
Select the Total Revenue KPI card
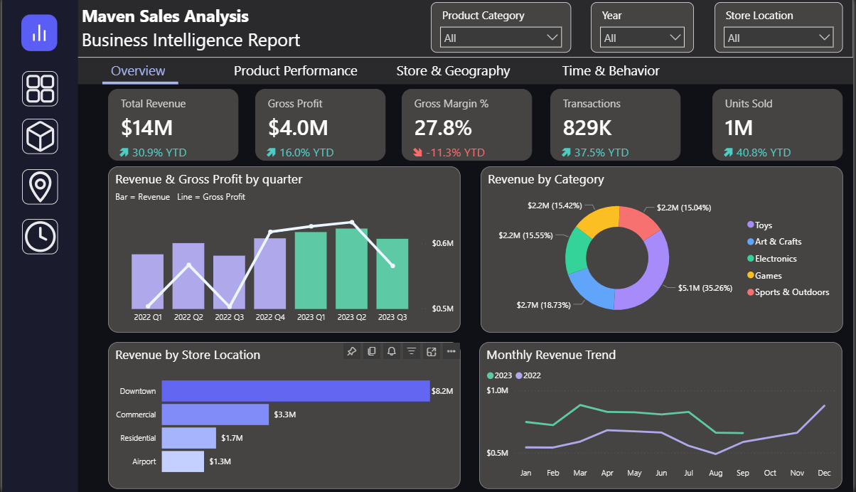point(173,125)
